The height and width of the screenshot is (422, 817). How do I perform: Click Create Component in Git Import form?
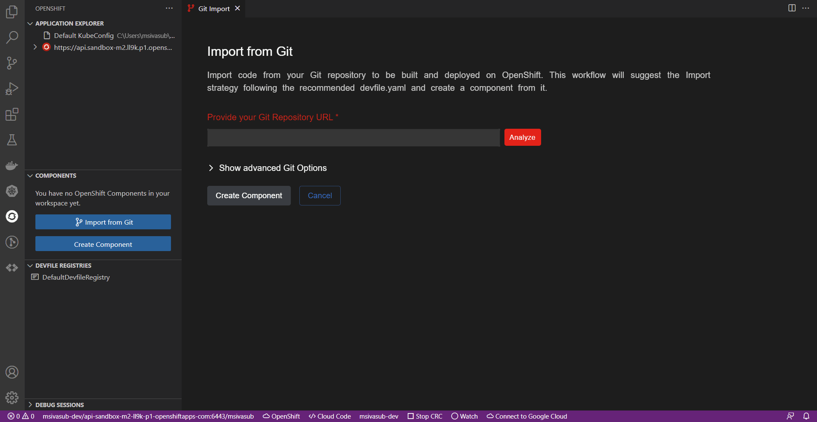coord(249,196)
